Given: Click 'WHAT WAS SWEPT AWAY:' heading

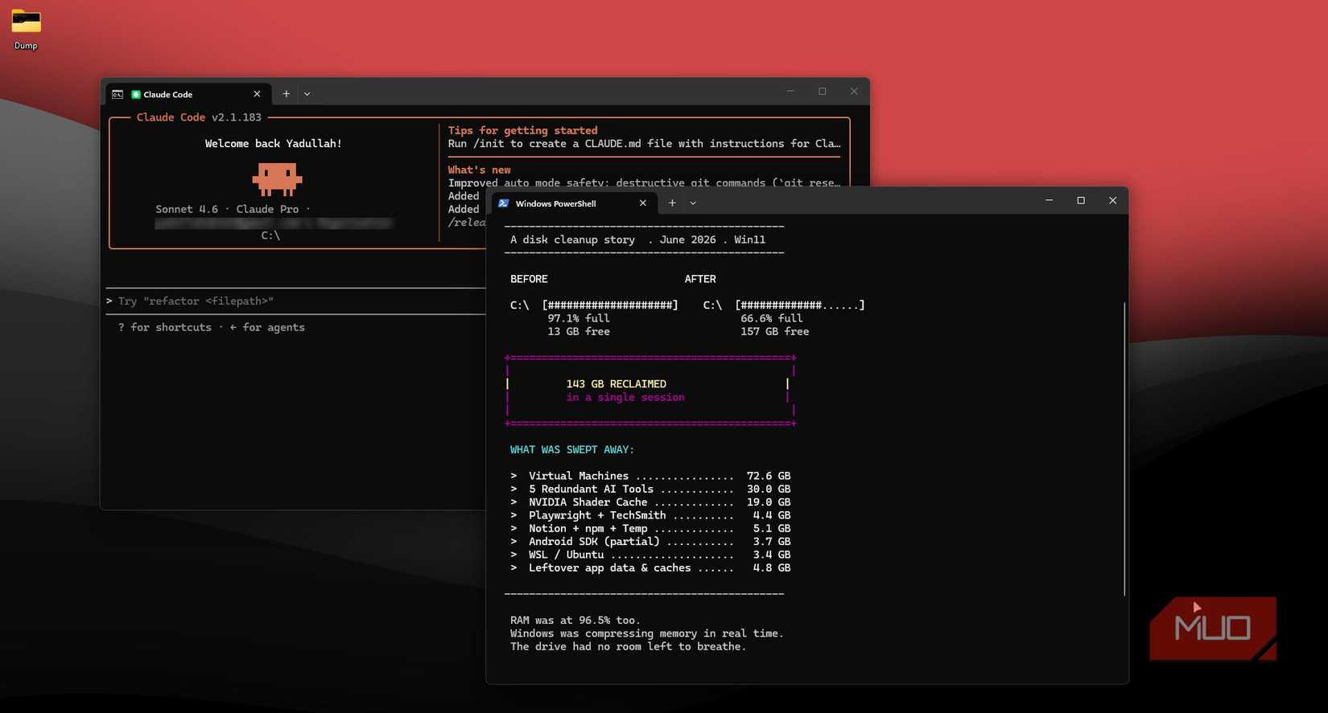Looking at the screenshot, I should (x=572, y=449).
